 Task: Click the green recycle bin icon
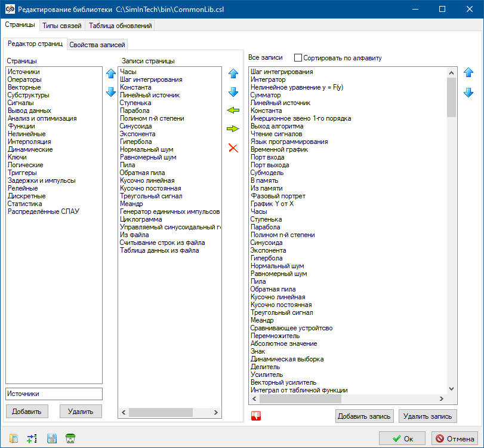click(x=70, y=438)
